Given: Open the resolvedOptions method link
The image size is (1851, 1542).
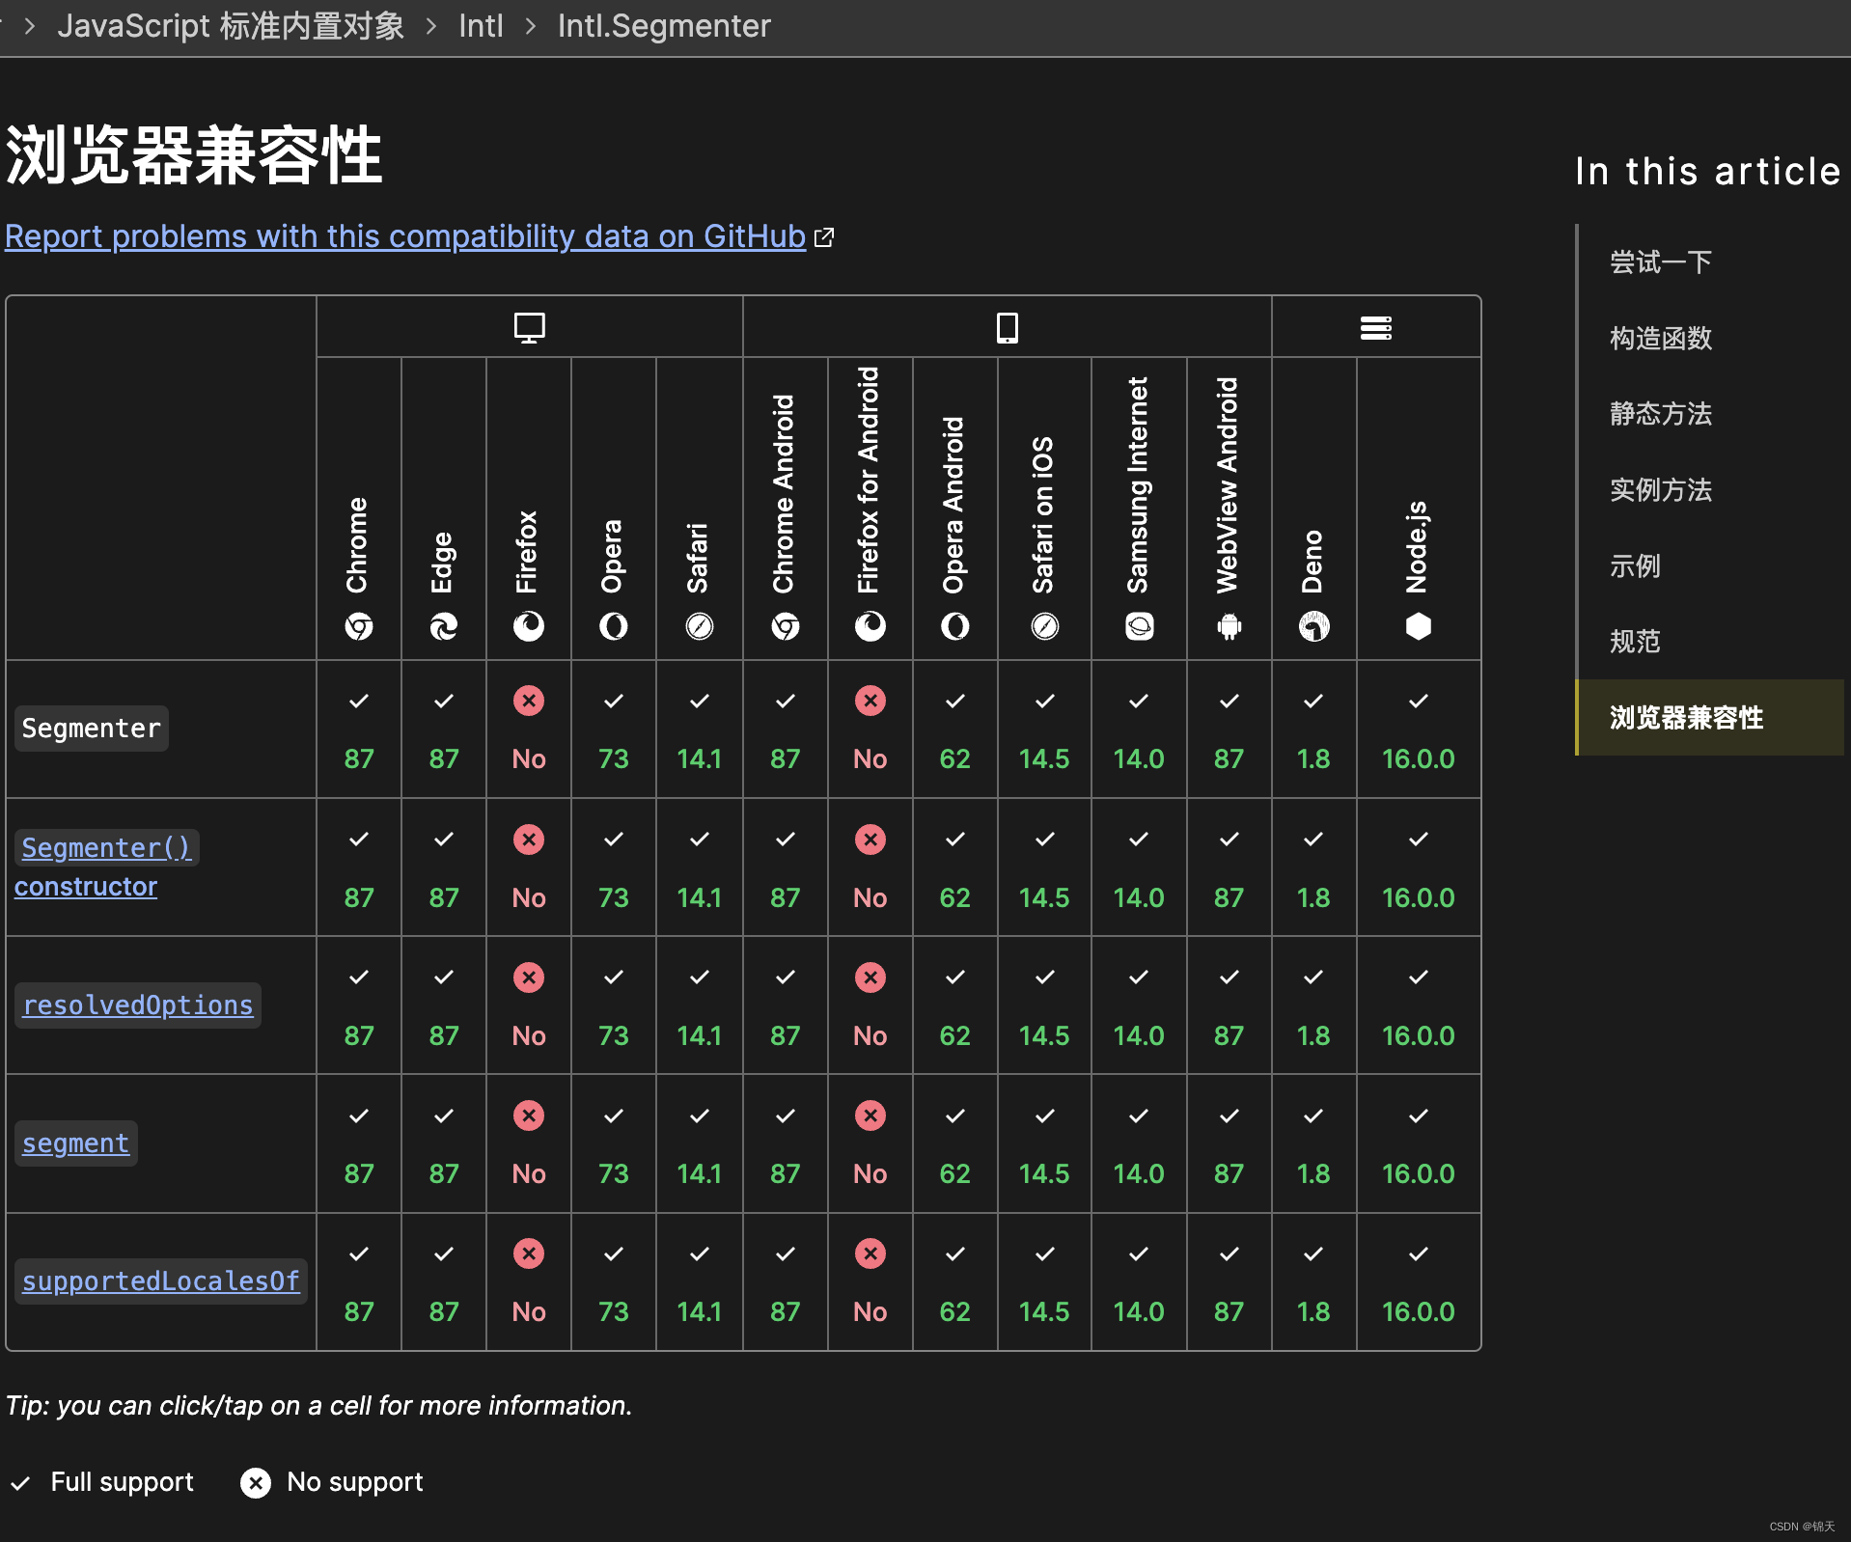Looking at the screenshot, I should [x=138, y=1005].
